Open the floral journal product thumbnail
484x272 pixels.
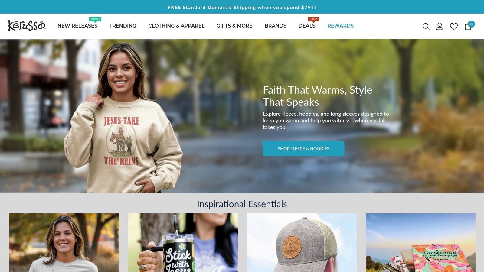click(420, 243)
